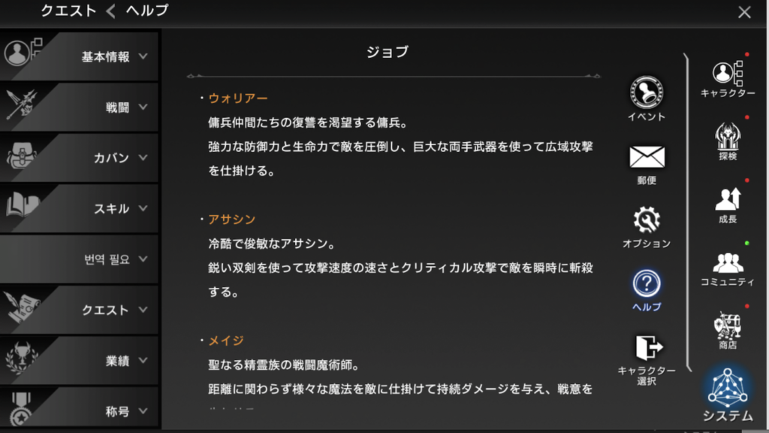The height and width of the screenshot is (433, 769).
Task: Close the help window with X
Action: tap(744, 12)
